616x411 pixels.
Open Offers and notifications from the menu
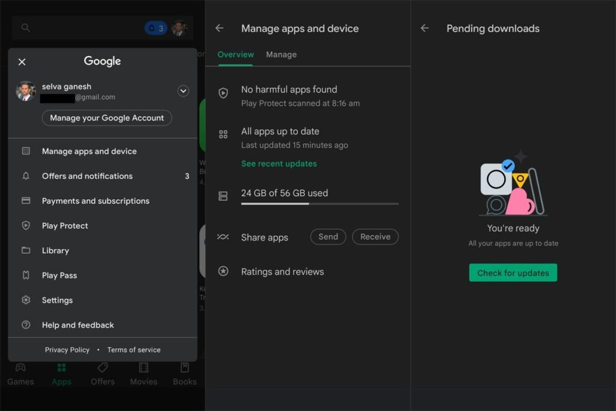click(87, 176)
